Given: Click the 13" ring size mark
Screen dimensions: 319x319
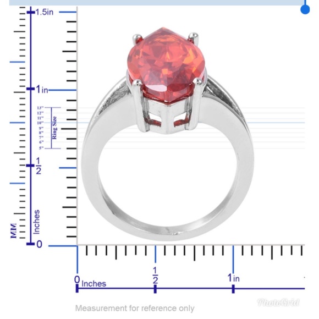Looking at the screenshot, I should 40,108.
